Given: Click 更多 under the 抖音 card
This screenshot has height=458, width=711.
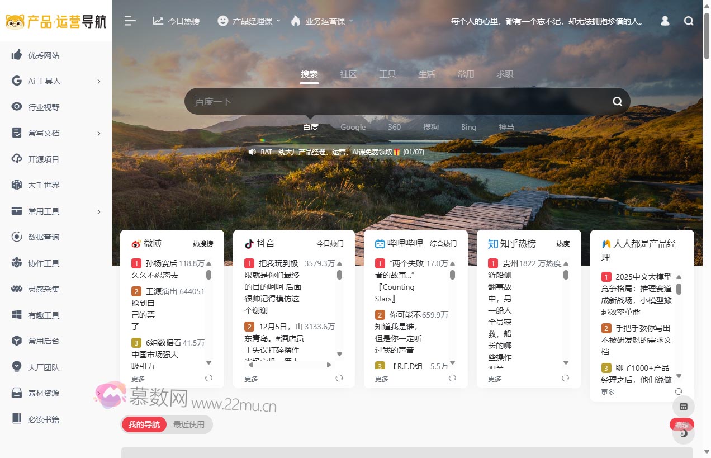Looking at the screenshot, I should point(250,378).
